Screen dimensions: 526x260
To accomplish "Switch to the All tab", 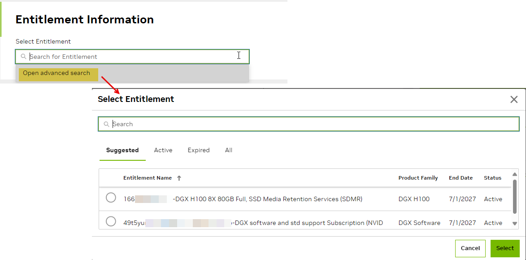I will click(x=228, y=150).
